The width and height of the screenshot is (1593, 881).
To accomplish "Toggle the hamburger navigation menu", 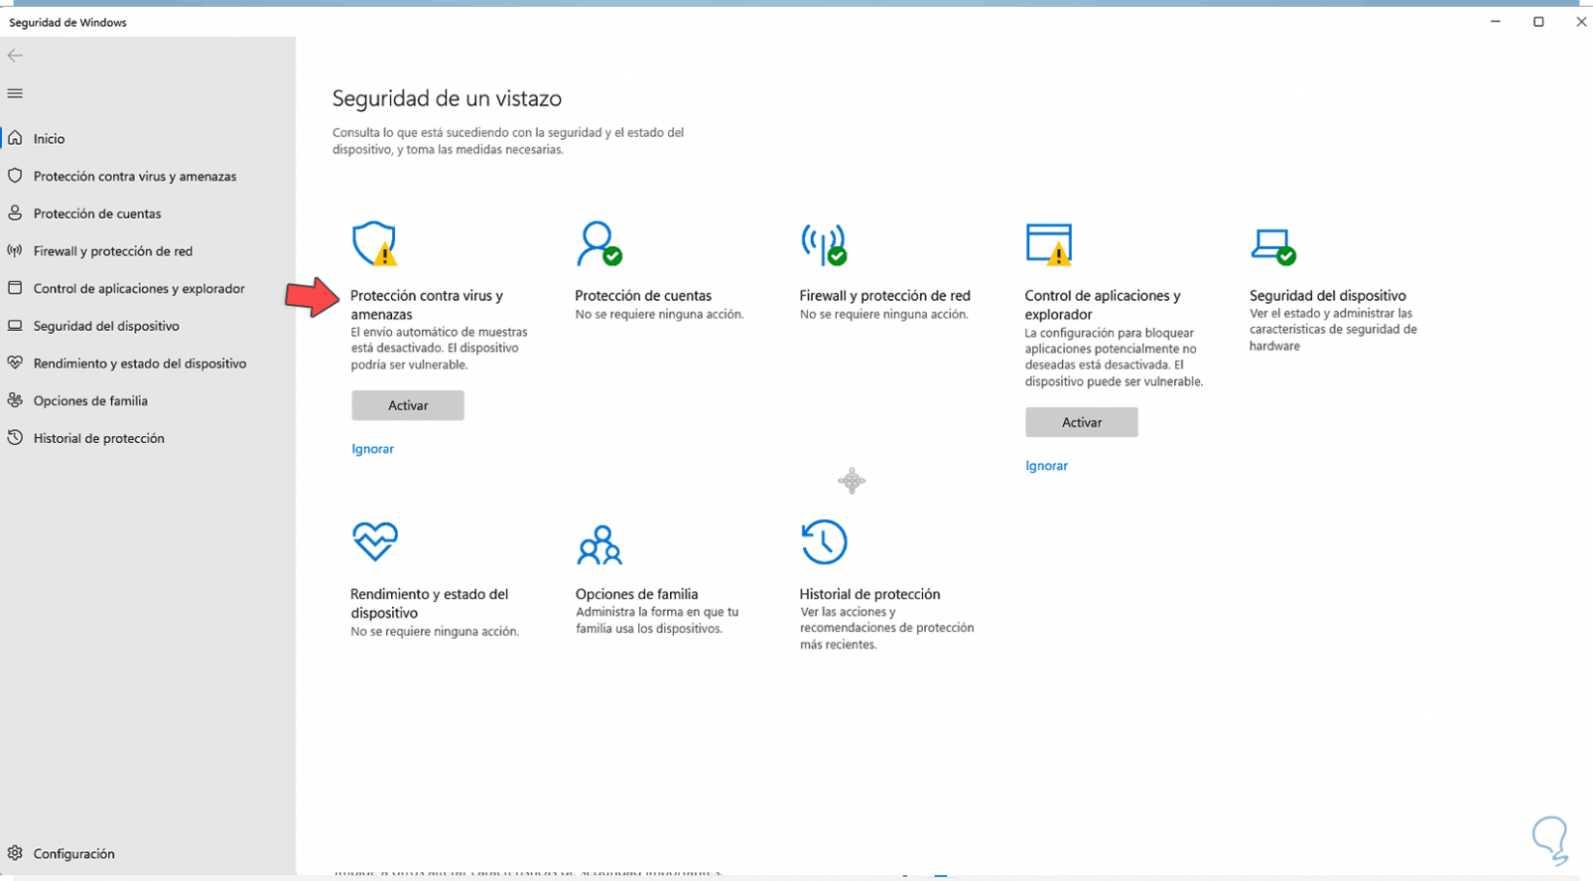I will (x=15, y=94).
